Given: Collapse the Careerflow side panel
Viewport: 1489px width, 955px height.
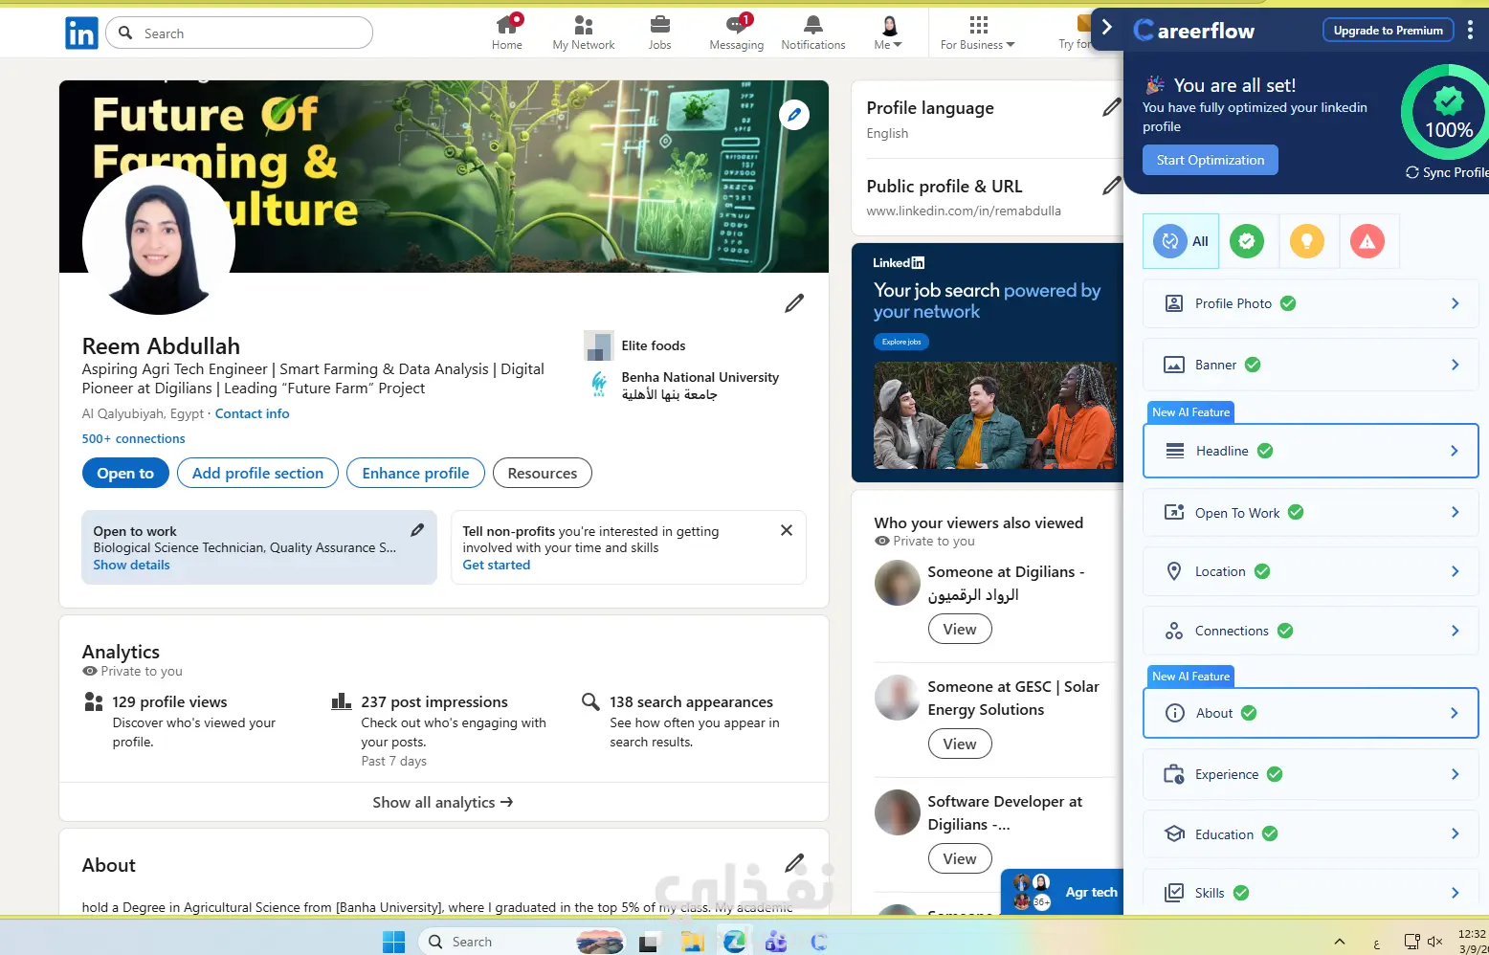Looking at the screenshot, I should click(x=1106, y=28).
